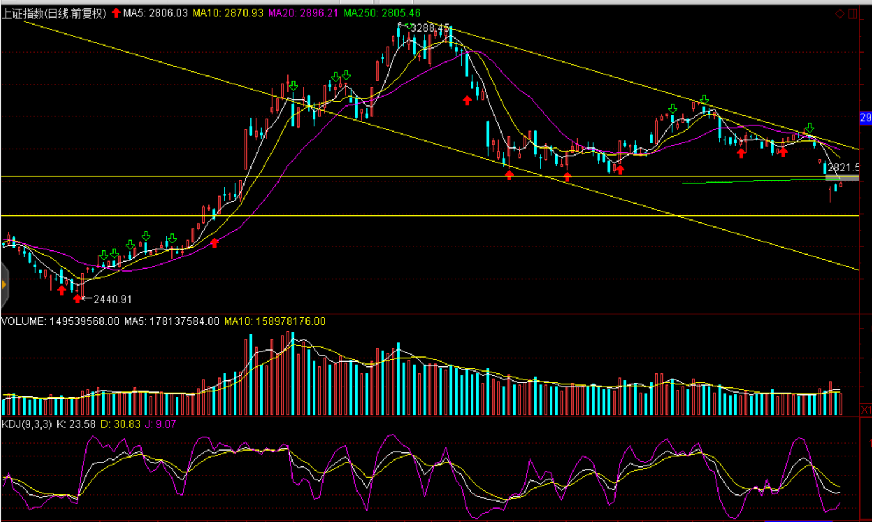The image size is (872, 522).
Task: Click the blue price marker on right axis
Action: click(866, 118)
